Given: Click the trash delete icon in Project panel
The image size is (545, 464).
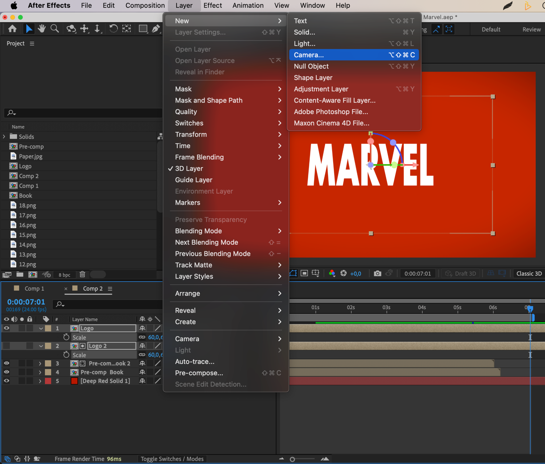Looking at the screenshot, I should (x=82, y=274).
